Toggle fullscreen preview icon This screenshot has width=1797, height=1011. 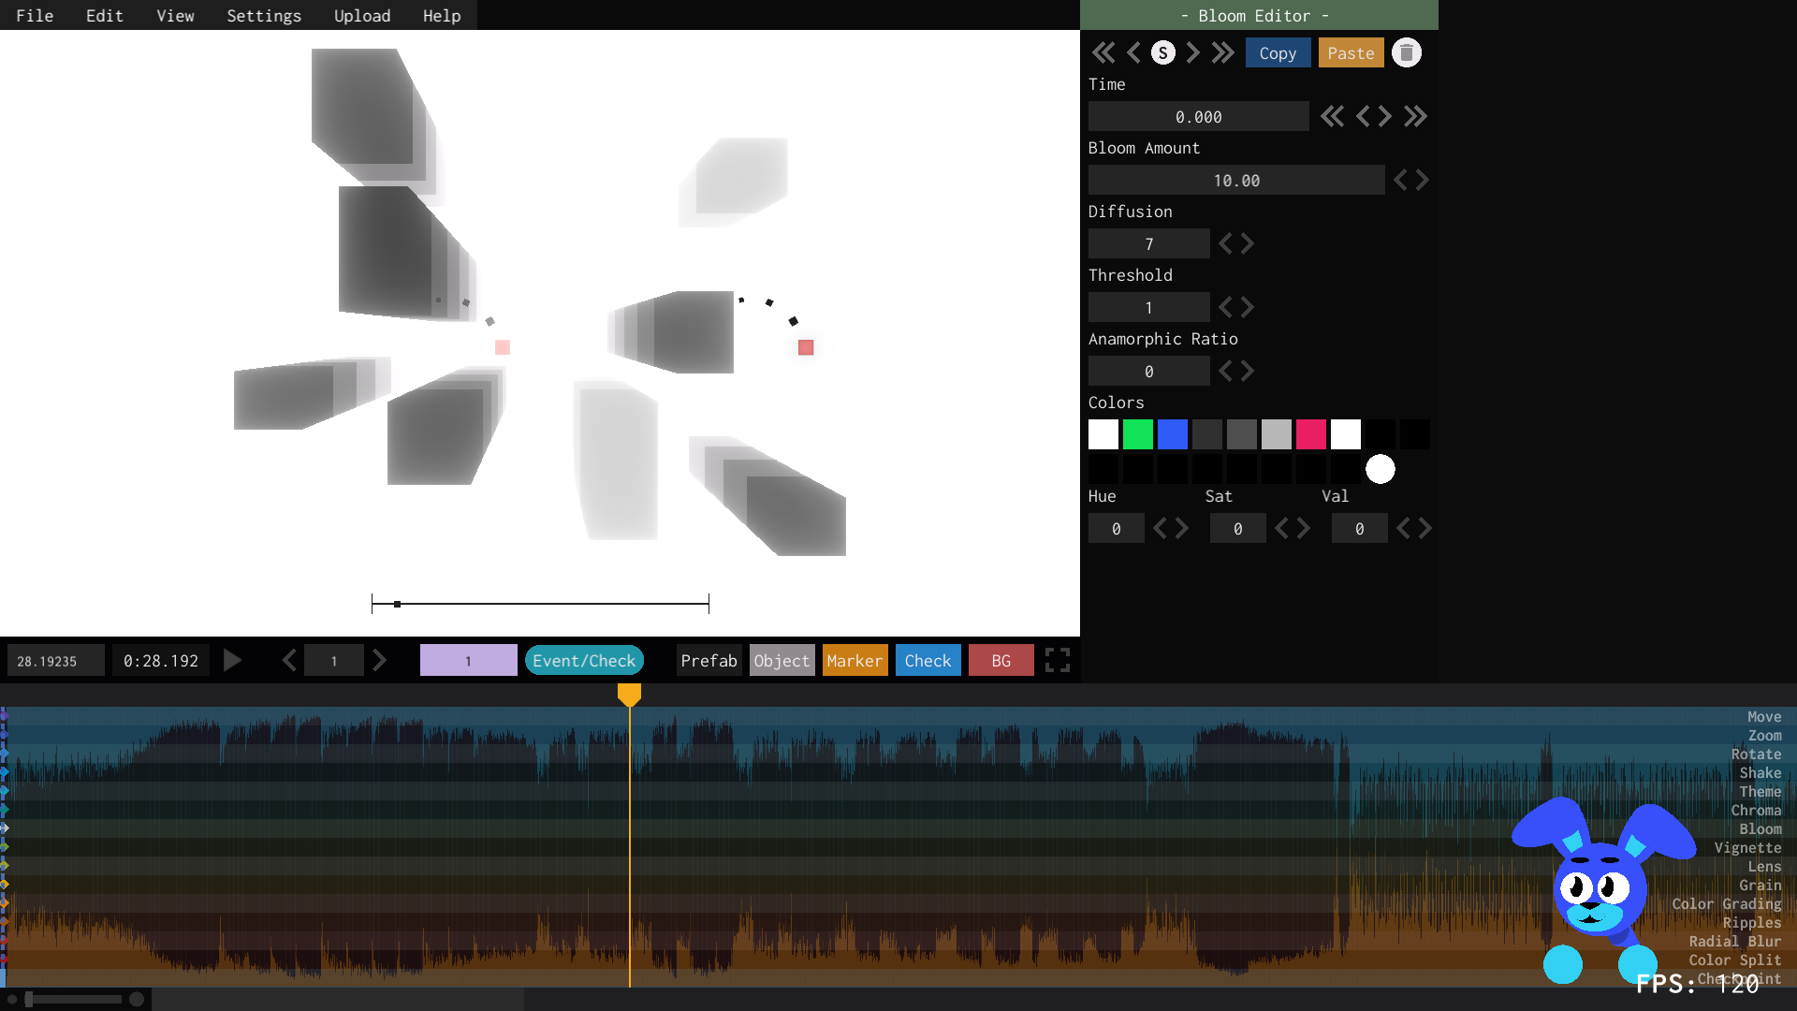click(x=1057, y=661)
